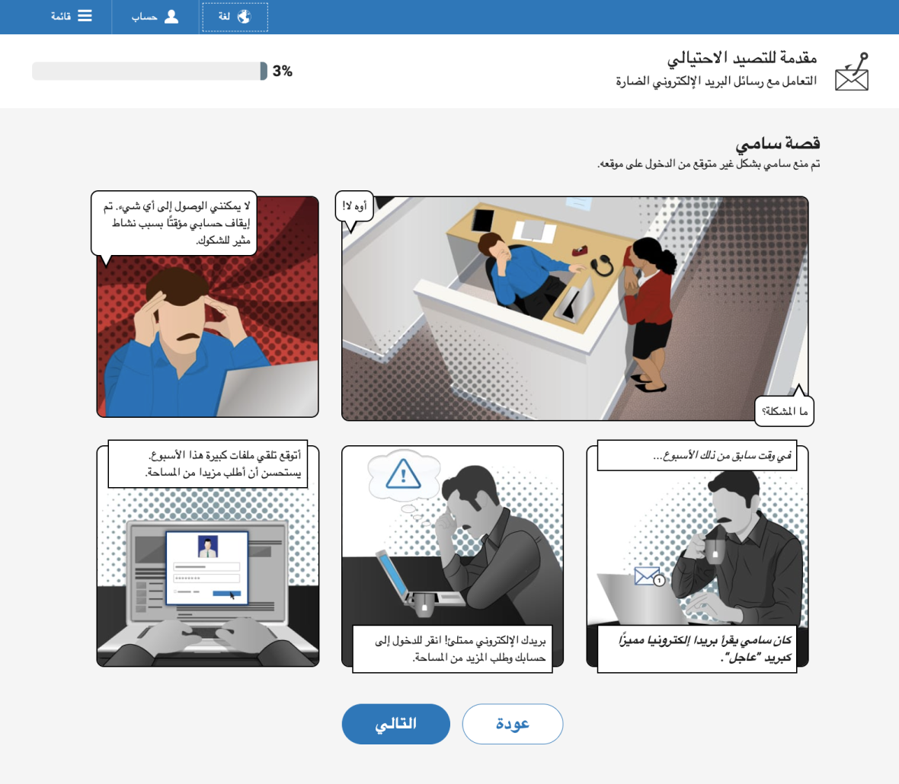Click the hamburger menu icon
The height and width of the screenshot is (784, 899).
tap(85, 16)
